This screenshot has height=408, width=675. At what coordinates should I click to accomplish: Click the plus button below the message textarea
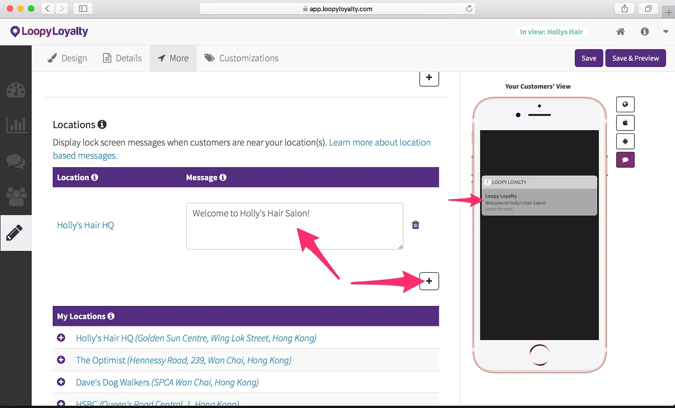(429, 281)
